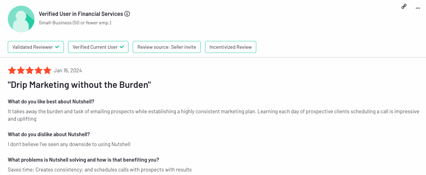Open the "Drip Marketing without the Burden" review title
This screenshot has width=426, height=175.
(79, 85)
